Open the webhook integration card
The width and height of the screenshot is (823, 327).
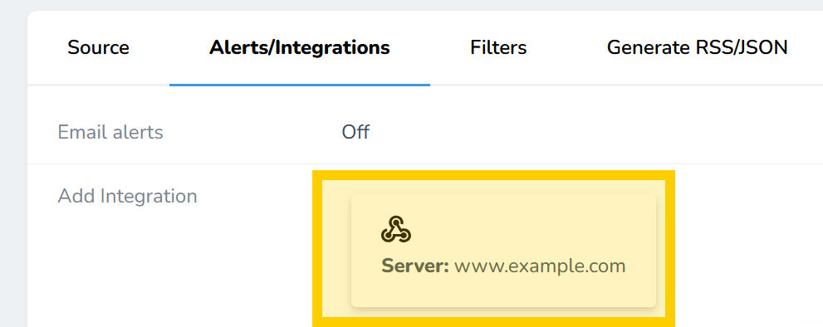503,251
